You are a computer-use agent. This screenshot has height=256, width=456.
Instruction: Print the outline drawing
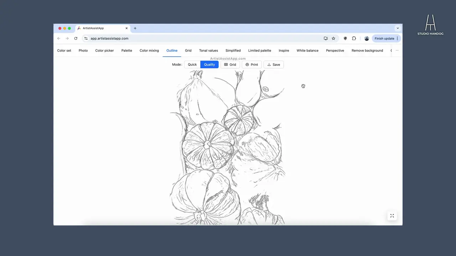(252, 64)
